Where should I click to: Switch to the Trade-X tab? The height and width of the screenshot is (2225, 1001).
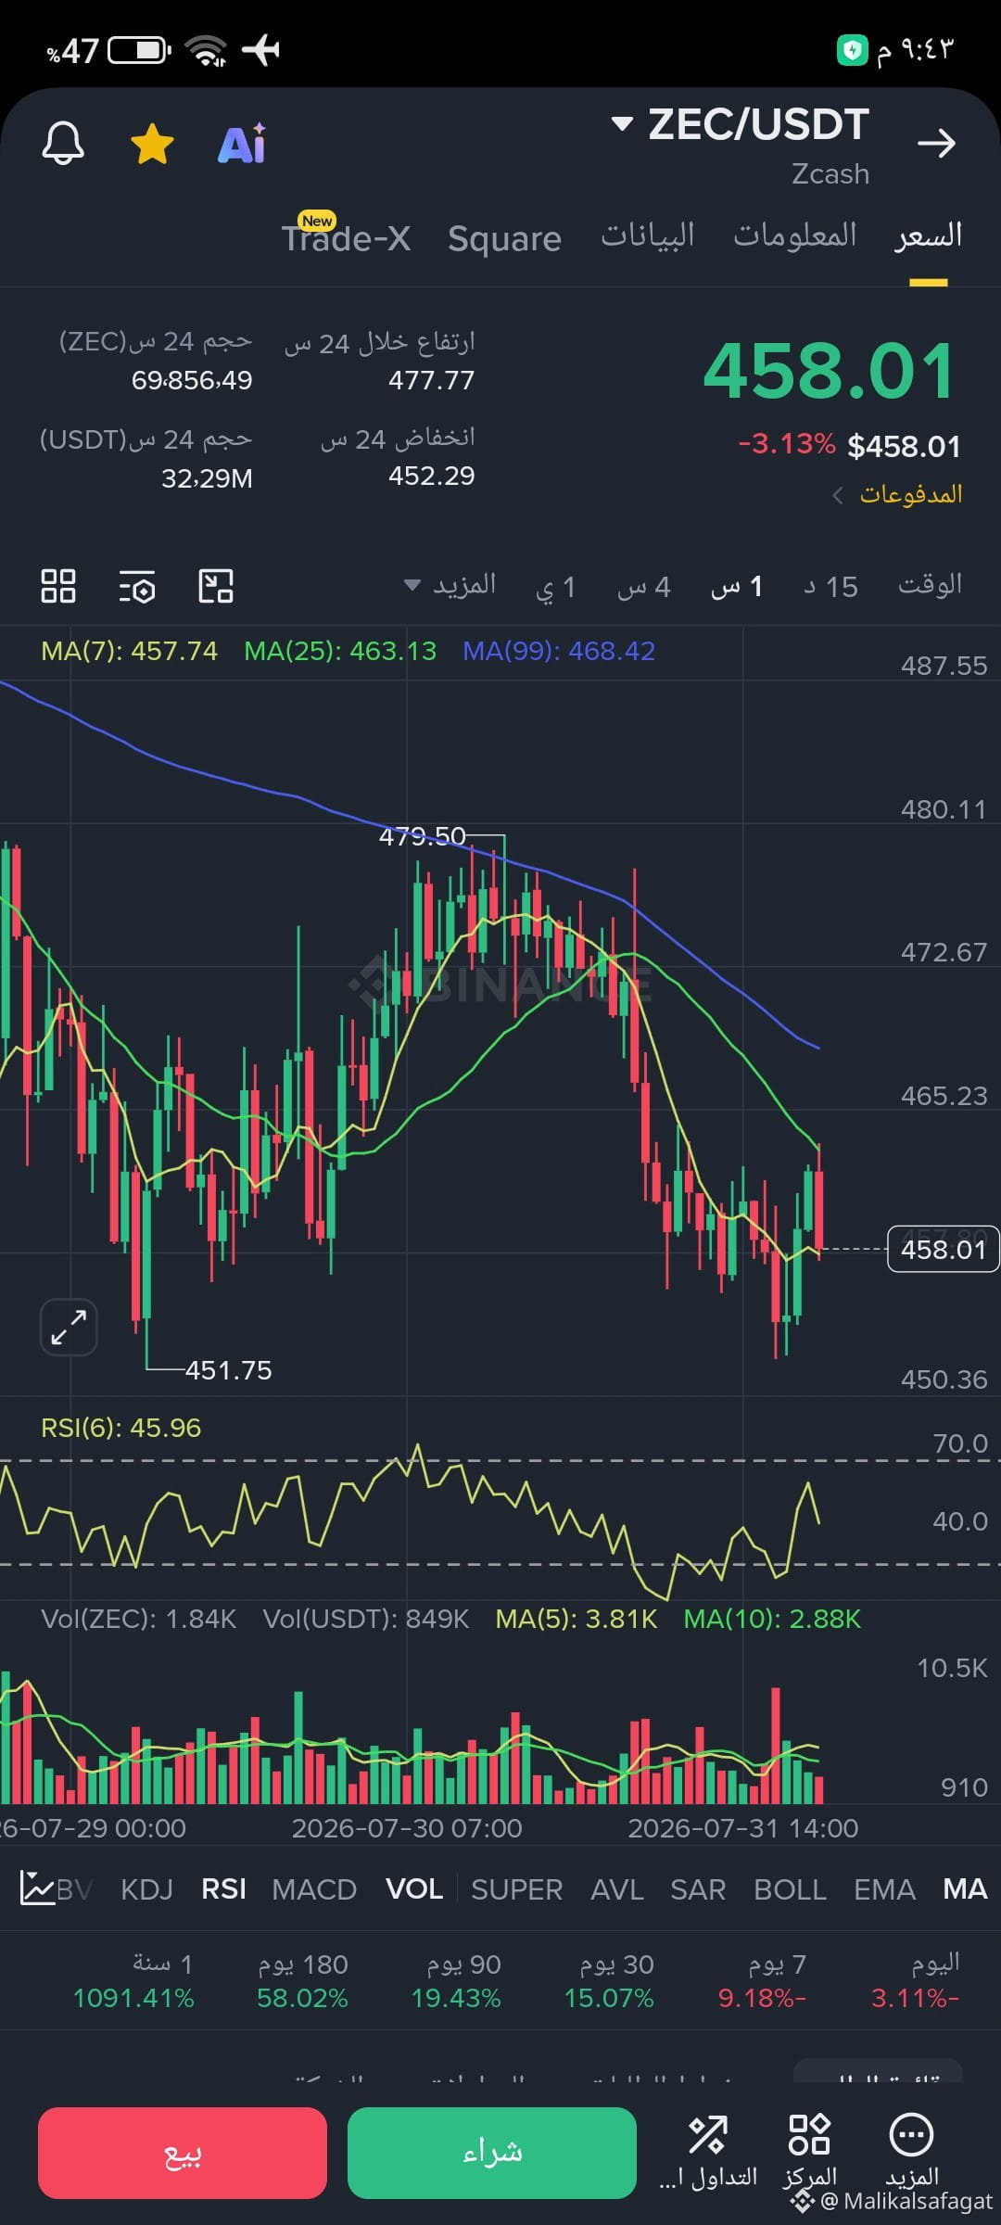pyautogui.click(x=346, y=237)
